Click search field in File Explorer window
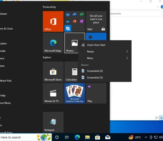Screen dimensions: 163x141 136,14
